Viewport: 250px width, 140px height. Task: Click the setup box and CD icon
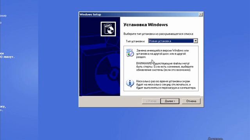108,29
